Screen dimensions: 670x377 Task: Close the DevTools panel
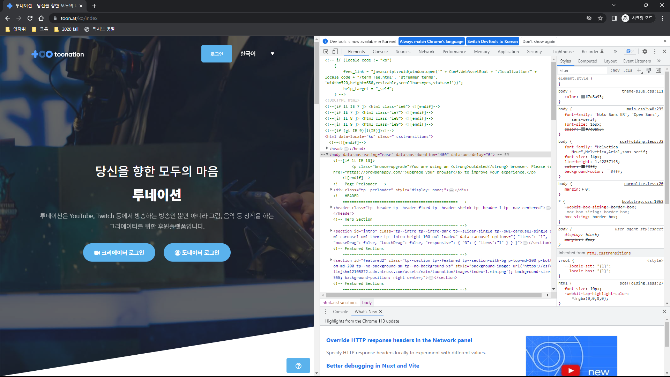click(664, 51)
